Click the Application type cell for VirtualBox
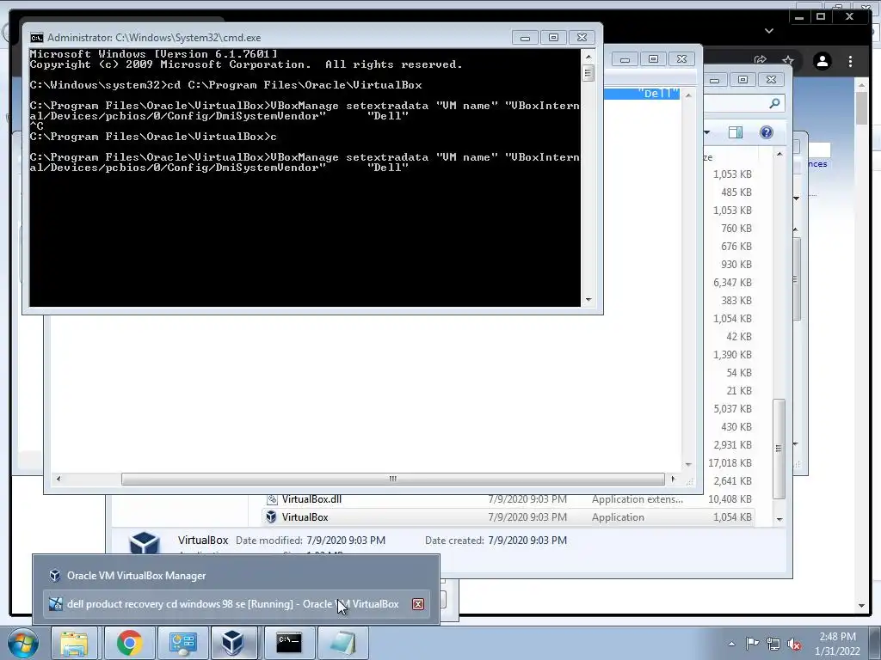Viewport: 881px width, 660px height. [x=618, y=516]
